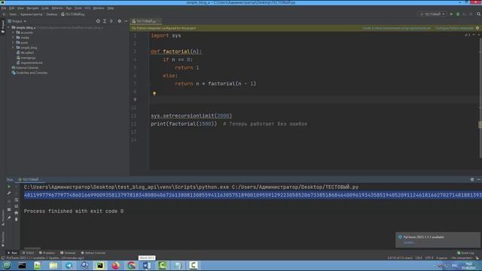Open Run panel gear settings
This screenshot has width=482, height=271.
(x=472, y=179)
